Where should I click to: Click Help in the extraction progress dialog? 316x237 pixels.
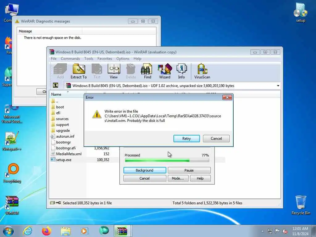[x=200, y=178]
